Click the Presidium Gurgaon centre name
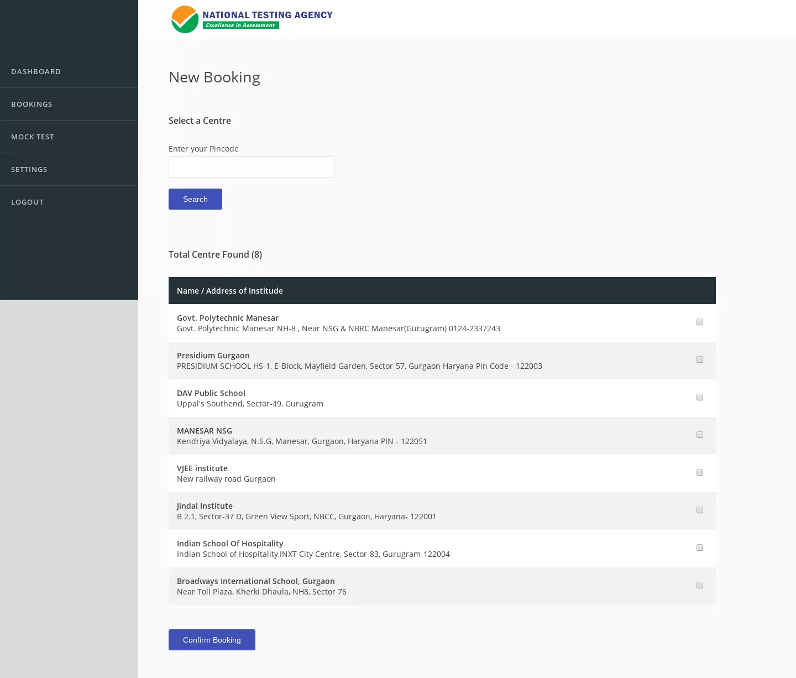This screenshot has height=678, width=796. (x=213, y=356)
